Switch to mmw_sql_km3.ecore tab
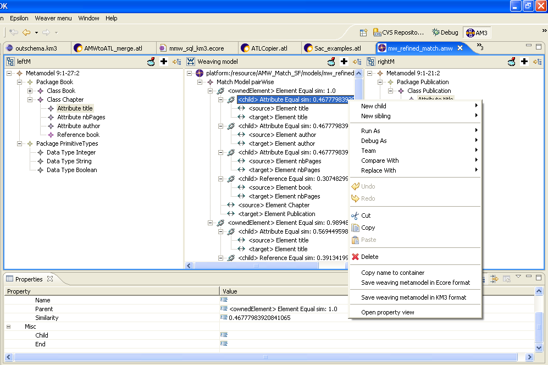548x365 pixels. pyautogui.click(x=196, y=48)
